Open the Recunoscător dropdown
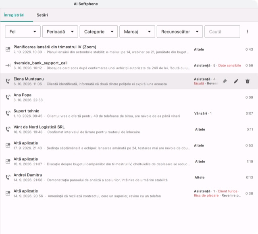This screenshot has width=258, height=234. [x=180, y=31]
